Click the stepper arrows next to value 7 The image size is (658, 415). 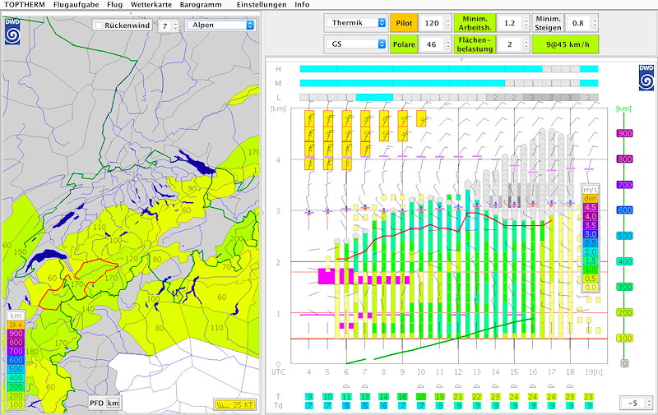pos(175,26)
